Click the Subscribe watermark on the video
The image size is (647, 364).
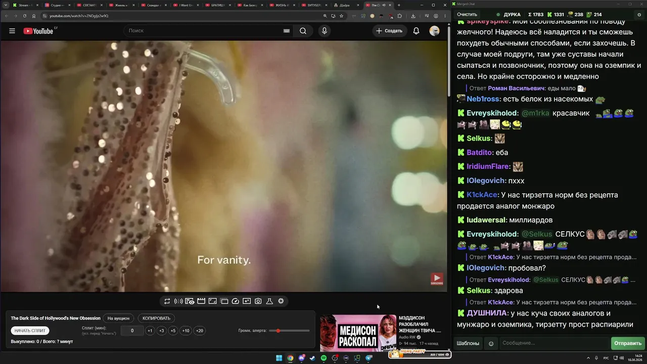click(437, 279)
